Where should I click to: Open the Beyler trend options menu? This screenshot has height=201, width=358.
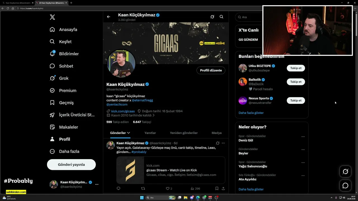pos(303,150)
